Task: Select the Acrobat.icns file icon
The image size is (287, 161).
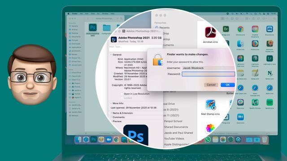Action: pyautogui.click(x=210, y=32)
